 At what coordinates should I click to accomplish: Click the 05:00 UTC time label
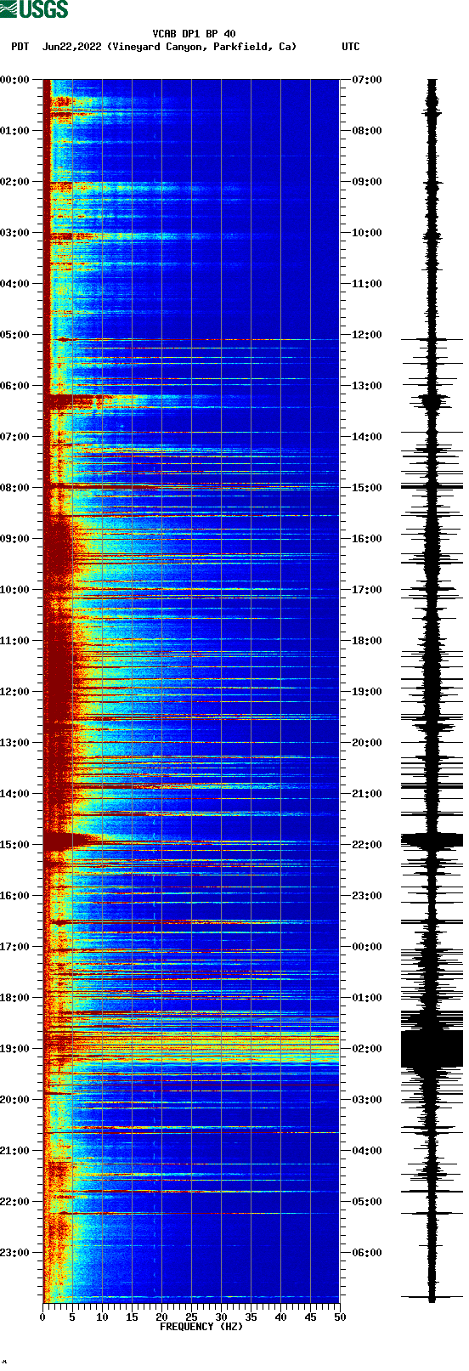(x=367, y=1202)
